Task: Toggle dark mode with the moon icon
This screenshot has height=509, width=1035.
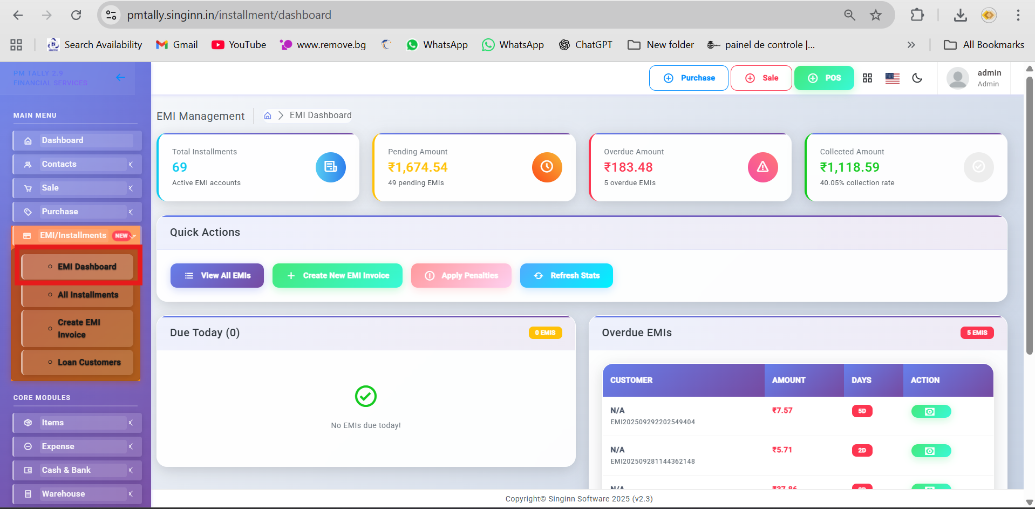Action: (917, 78)
